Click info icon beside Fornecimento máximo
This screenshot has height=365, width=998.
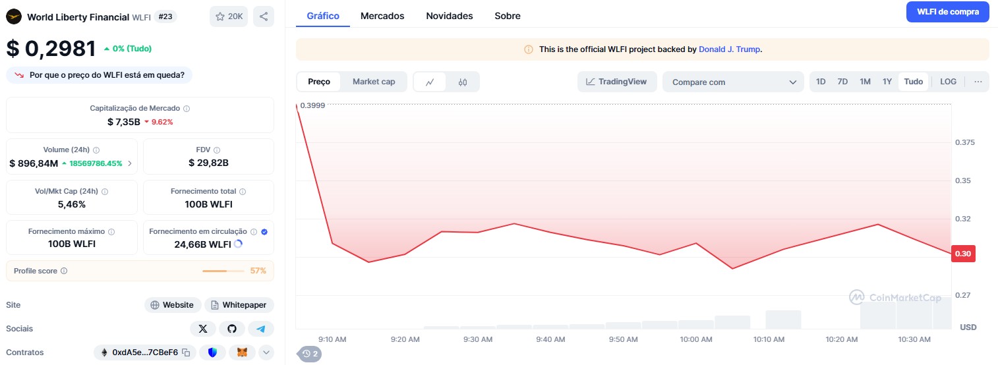(111, 232)
